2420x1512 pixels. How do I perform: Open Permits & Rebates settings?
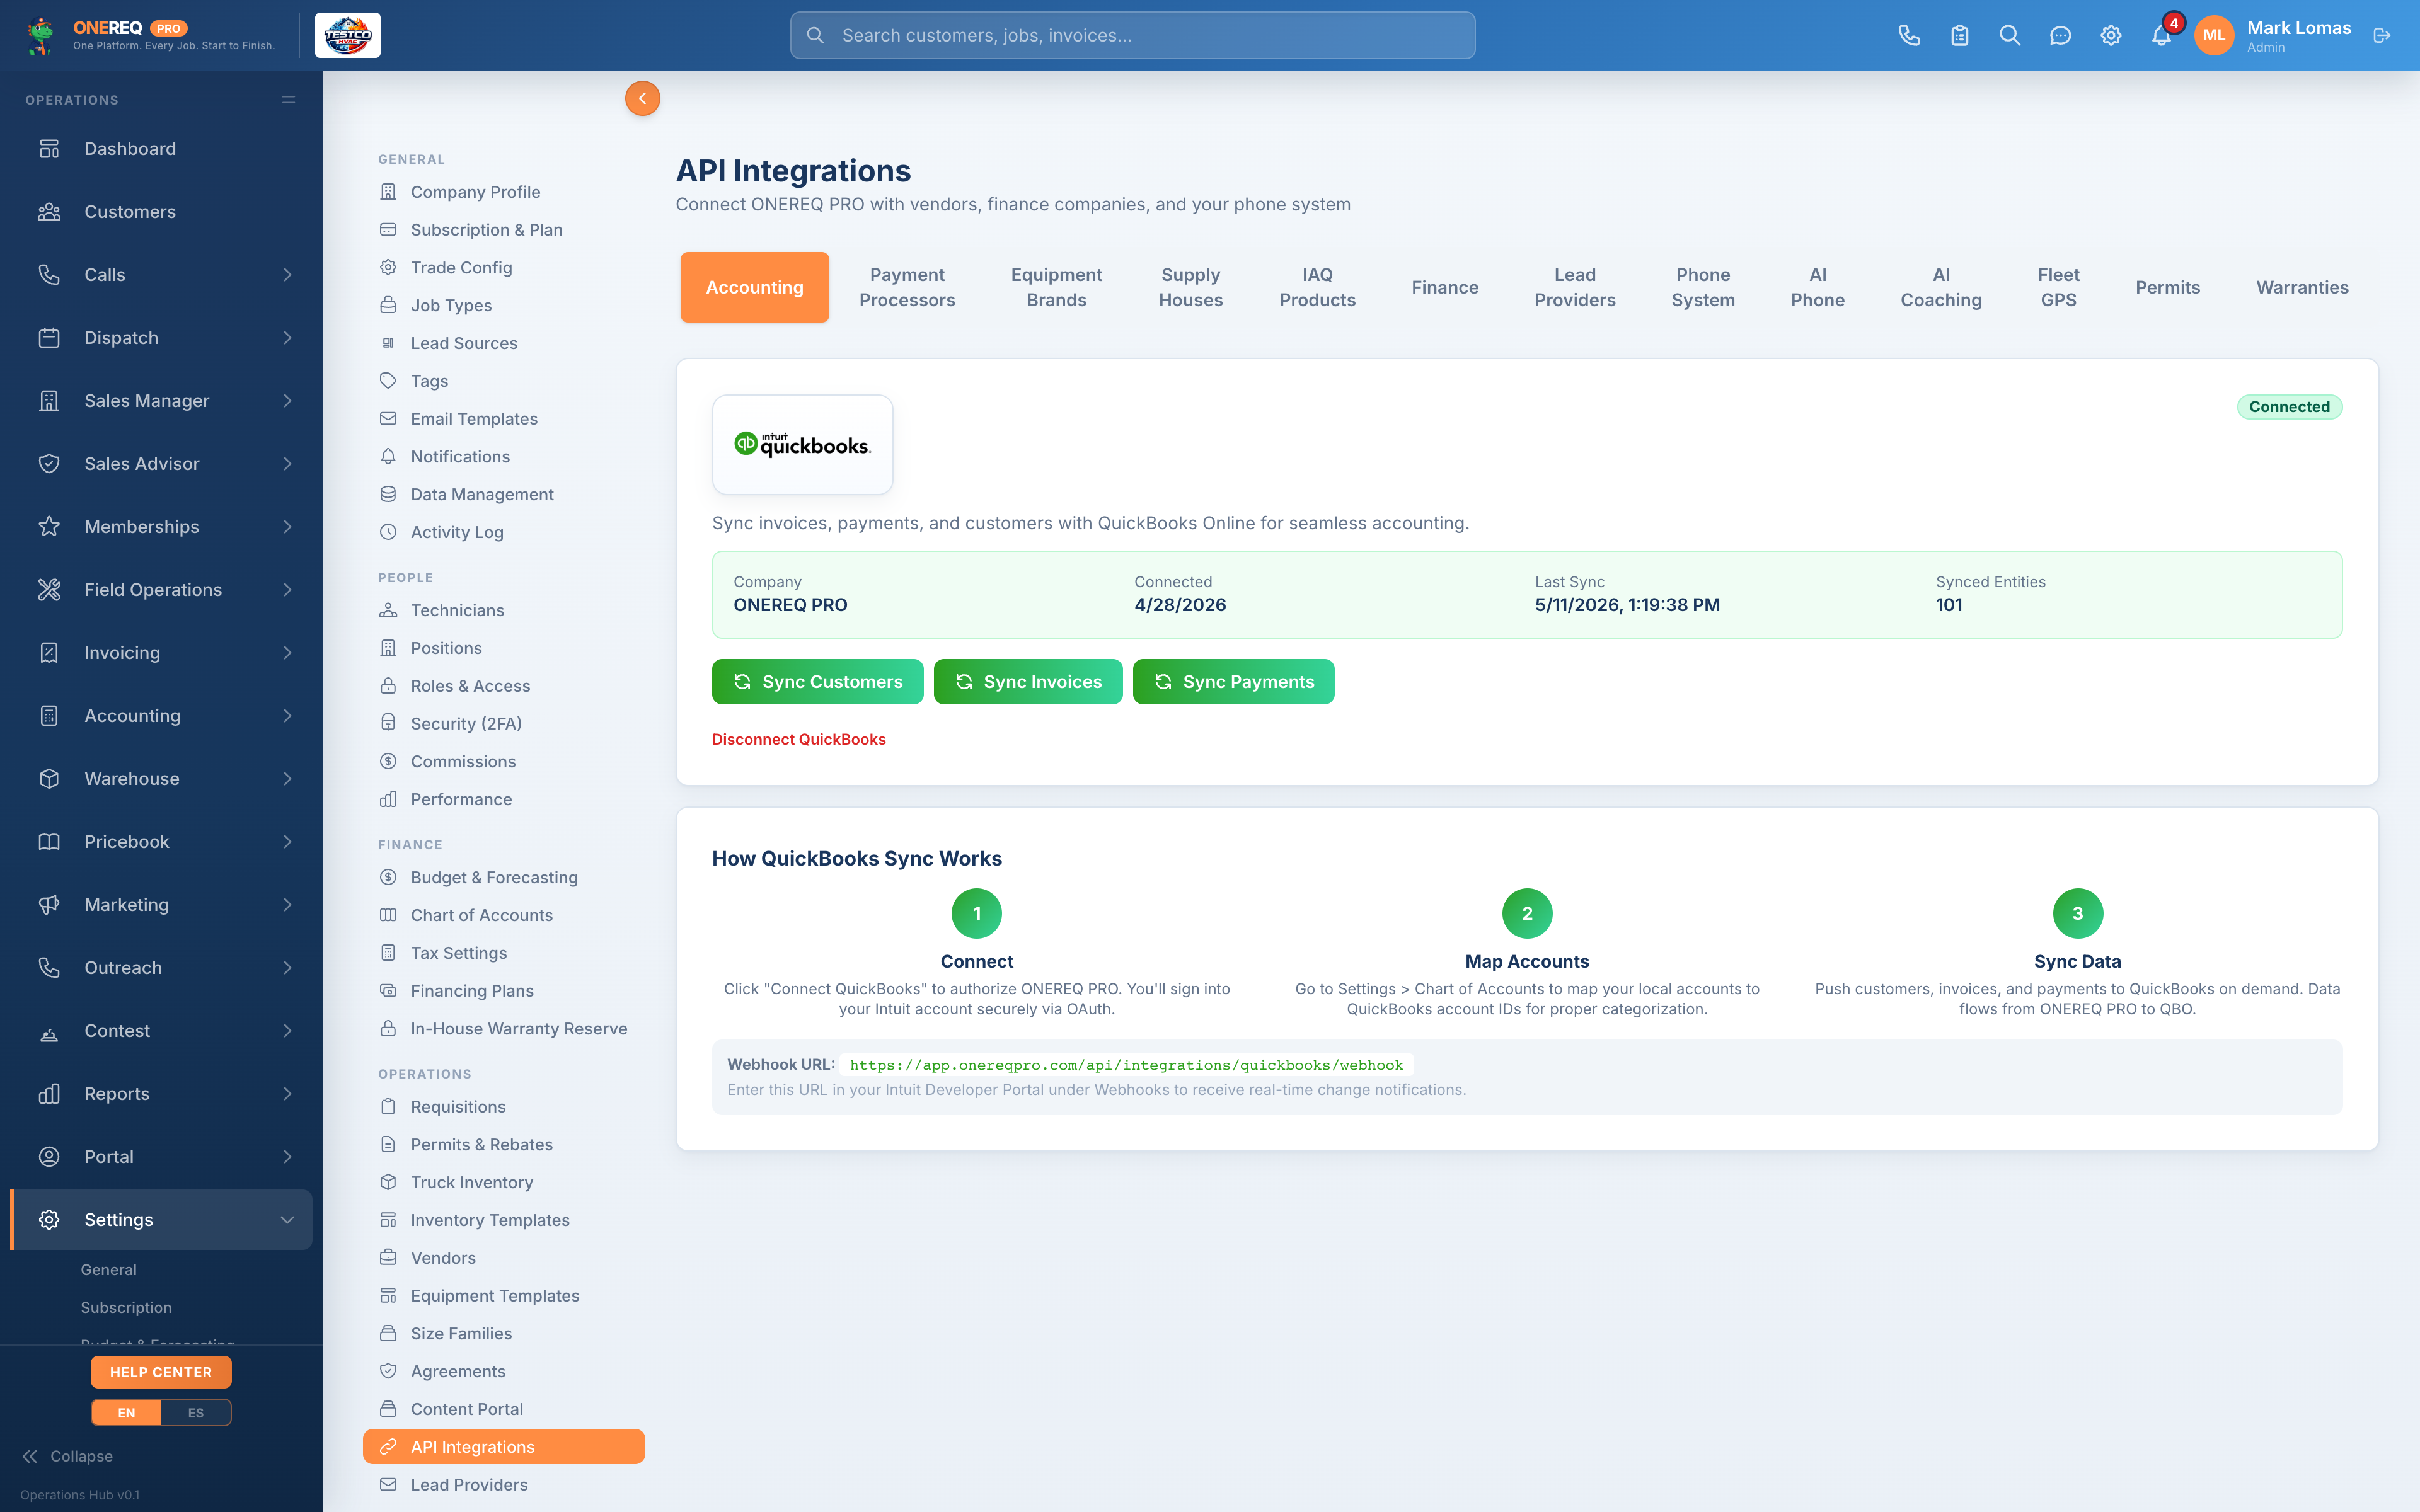[x=504, y=1144]
